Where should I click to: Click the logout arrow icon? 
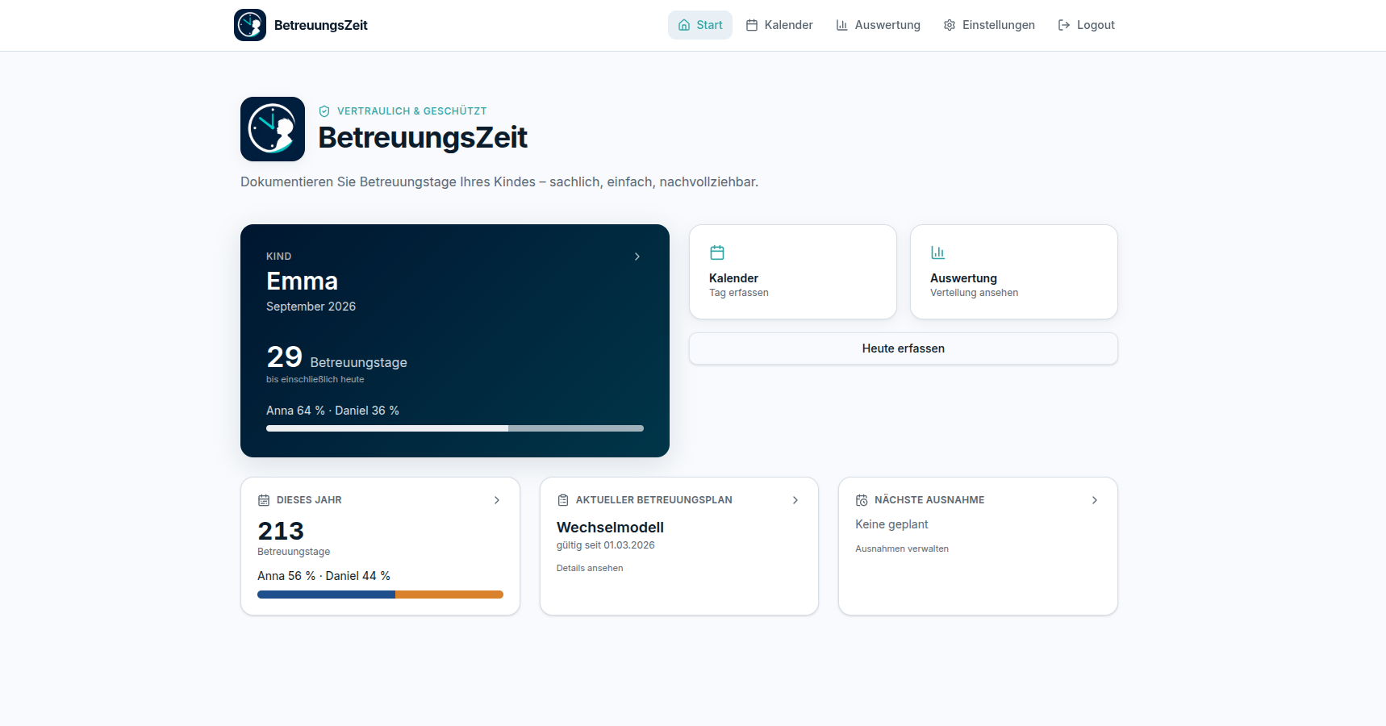(1064, 25)
